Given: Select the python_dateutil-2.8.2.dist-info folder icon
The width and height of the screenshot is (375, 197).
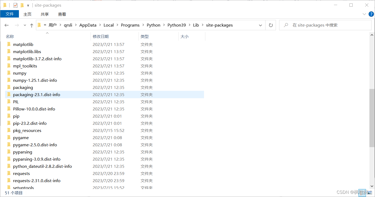Looking at the screenshot, I should click(x=9, y=166).
